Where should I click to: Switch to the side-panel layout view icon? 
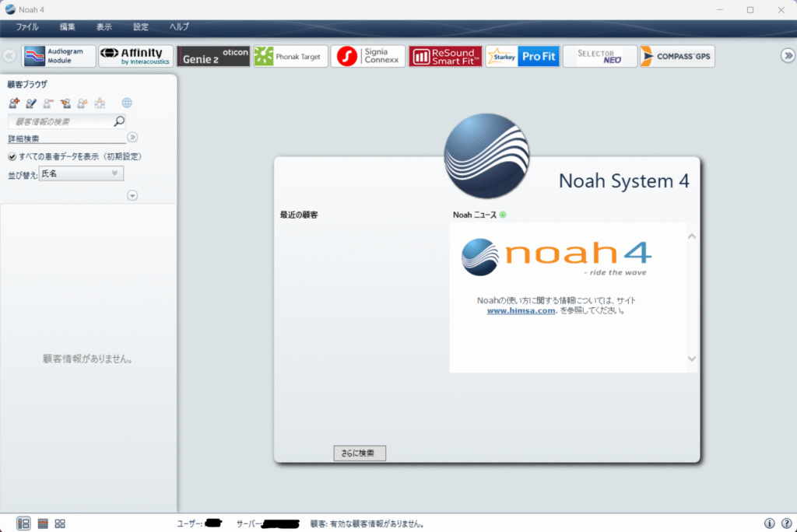pyautogui.click(x=23, y=523)
